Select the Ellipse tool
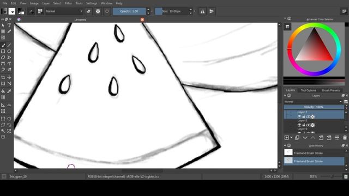Image resolution: width=349 pixels, height=196 pixels. [x=9, y=51]
